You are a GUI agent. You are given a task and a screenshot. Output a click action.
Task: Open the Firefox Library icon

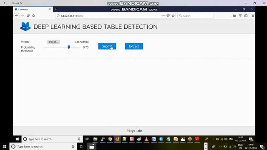click(234, 16)
